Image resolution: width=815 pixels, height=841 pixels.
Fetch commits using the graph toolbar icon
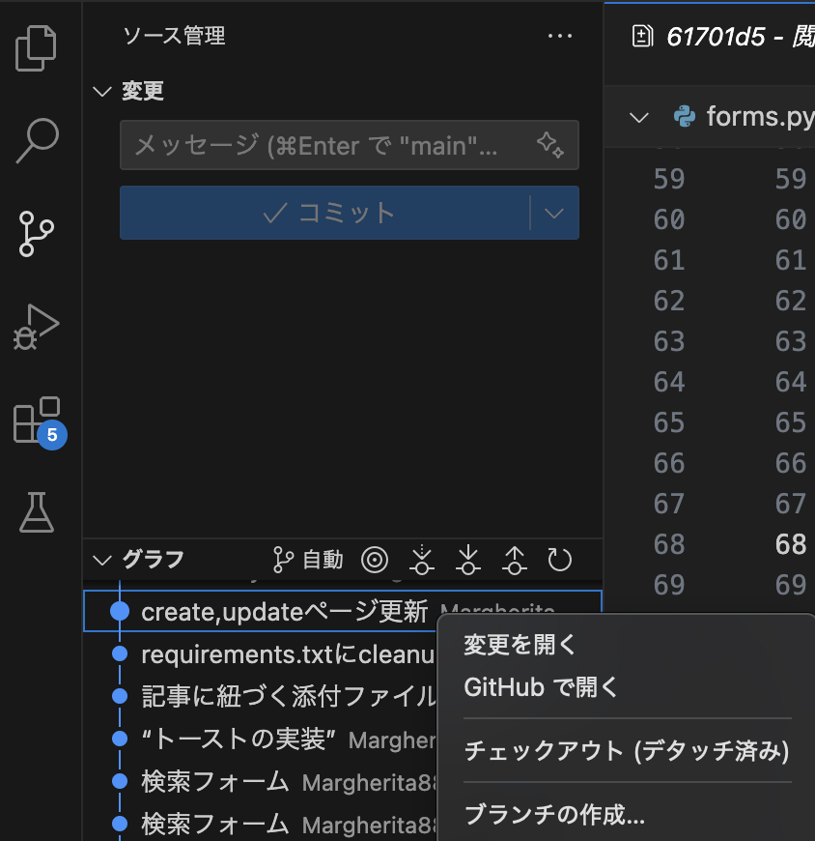click(422, 560)
